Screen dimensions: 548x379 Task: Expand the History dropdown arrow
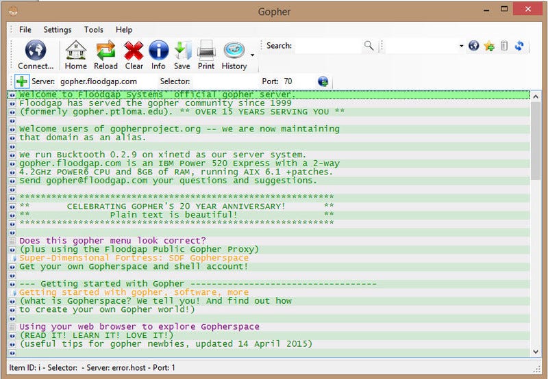coord(253,55)
